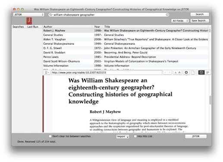
Task: Select the 1998 Volume Information row
Action: pos(126,65)
